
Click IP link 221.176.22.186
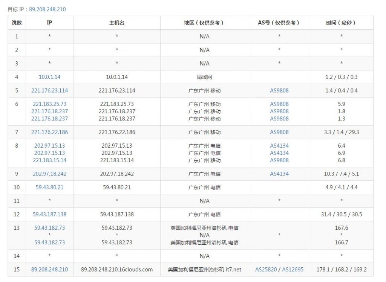coord(49,132)
